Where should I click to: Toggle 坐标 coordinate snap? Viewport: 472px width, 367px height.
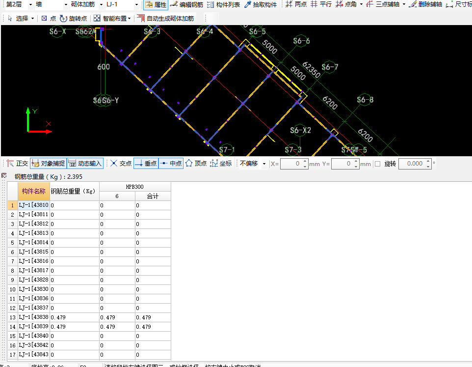221,163
